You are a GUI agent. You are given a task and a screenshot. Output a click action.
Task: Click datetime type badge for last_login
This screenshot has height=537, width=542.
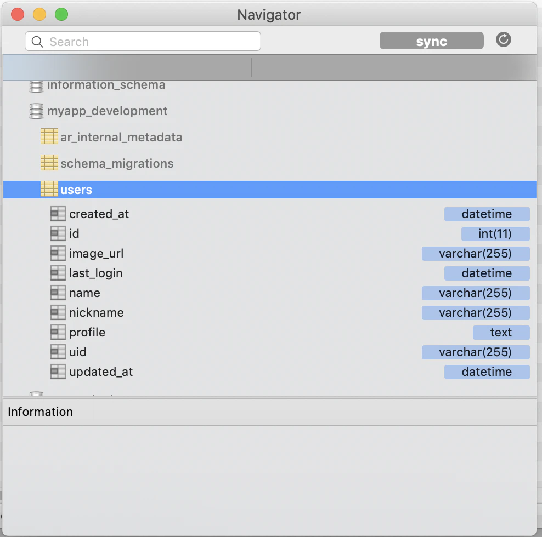(x=487, y=273)
